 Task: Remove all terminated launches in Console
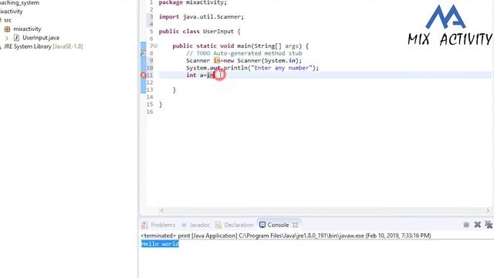tap(489, 225)
